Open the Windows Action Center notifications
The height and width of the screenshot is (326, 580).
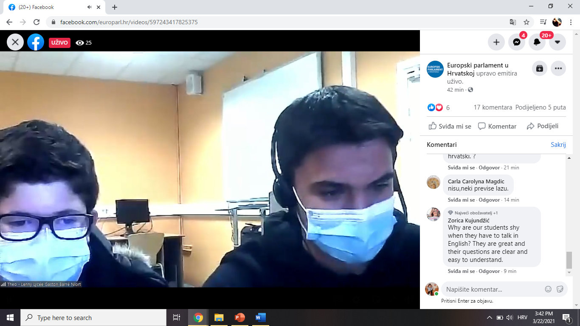coord(567,318)
